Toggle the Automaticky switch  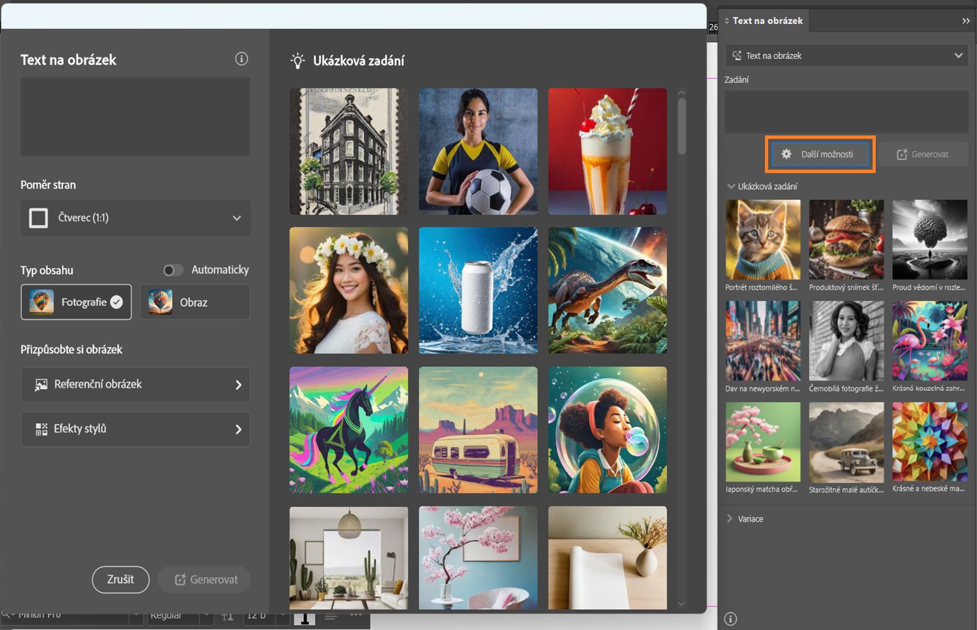173,270
